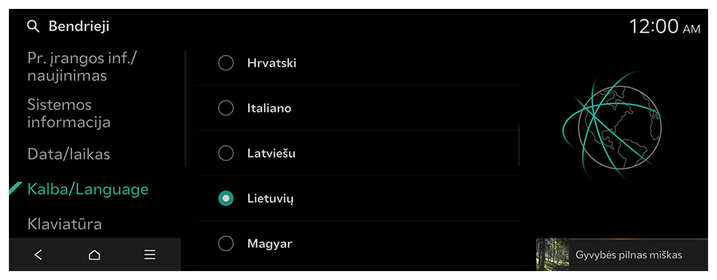Select Kalba/Language menu item

coord(88,190)
